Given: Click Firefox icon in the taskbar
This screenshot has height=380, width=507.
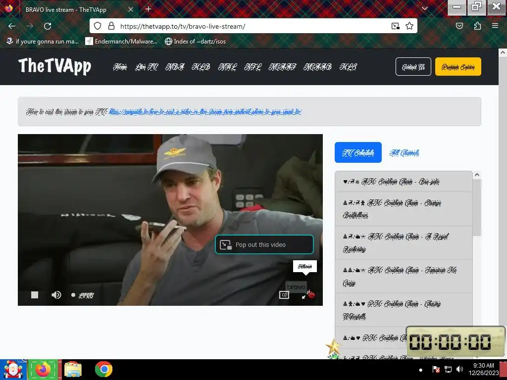Looking at the screenshot, I should pos(43,369).
